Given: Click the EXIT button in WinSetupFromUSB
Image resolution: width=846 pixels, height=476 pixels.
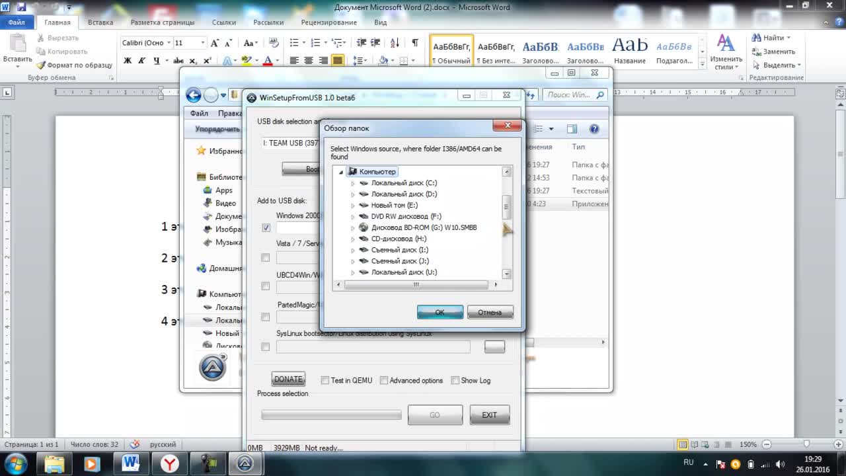Looking at the screenshot, I should pyautogui.click(x=490, y=415).
